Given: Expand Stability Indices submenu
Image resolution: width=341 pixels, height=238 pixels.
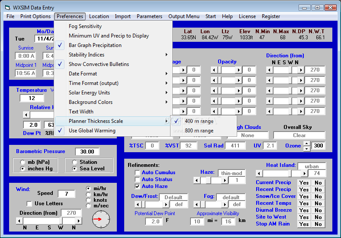Looking at the screenshot, I should click(113, 55).
